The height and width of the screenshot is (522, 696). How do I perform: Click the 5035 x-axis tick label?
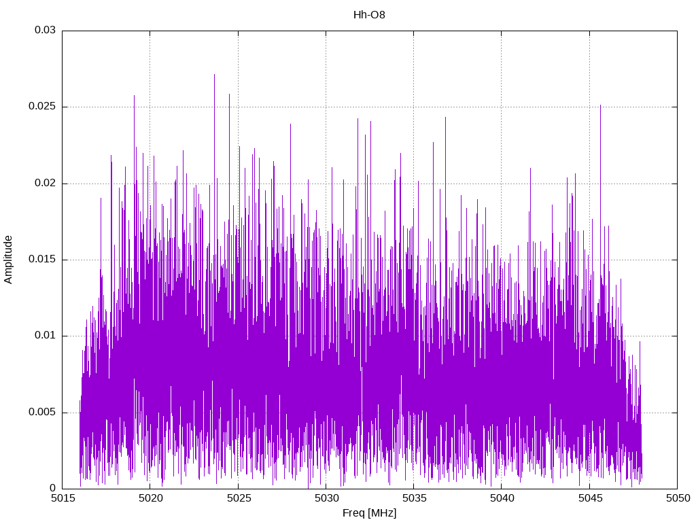tap(414, 498)
